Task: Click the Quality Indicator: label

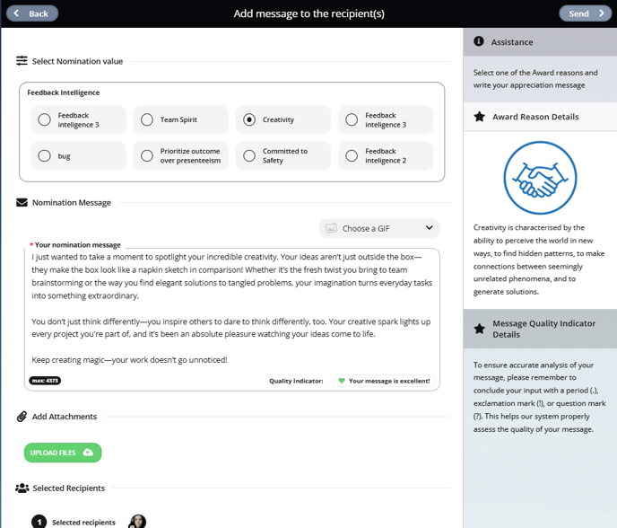Action: pyautogui.click(x=296, y=381)
